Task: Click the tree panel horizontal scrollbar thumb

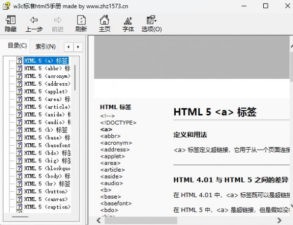Action: pyautogui.click(x=20, y=217)
